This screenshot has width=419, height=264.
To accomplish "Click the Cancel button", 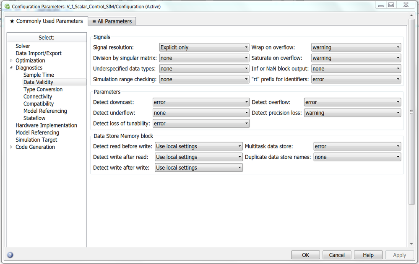I will point(337,255).
